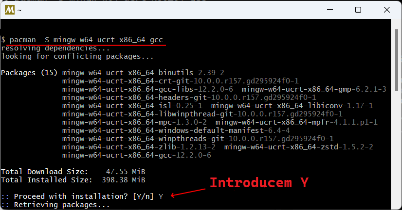Click the gcc-libs-12.2.0-6 package entry
Image resolution: width=402 pixels, height=210 pixels.
147,89
